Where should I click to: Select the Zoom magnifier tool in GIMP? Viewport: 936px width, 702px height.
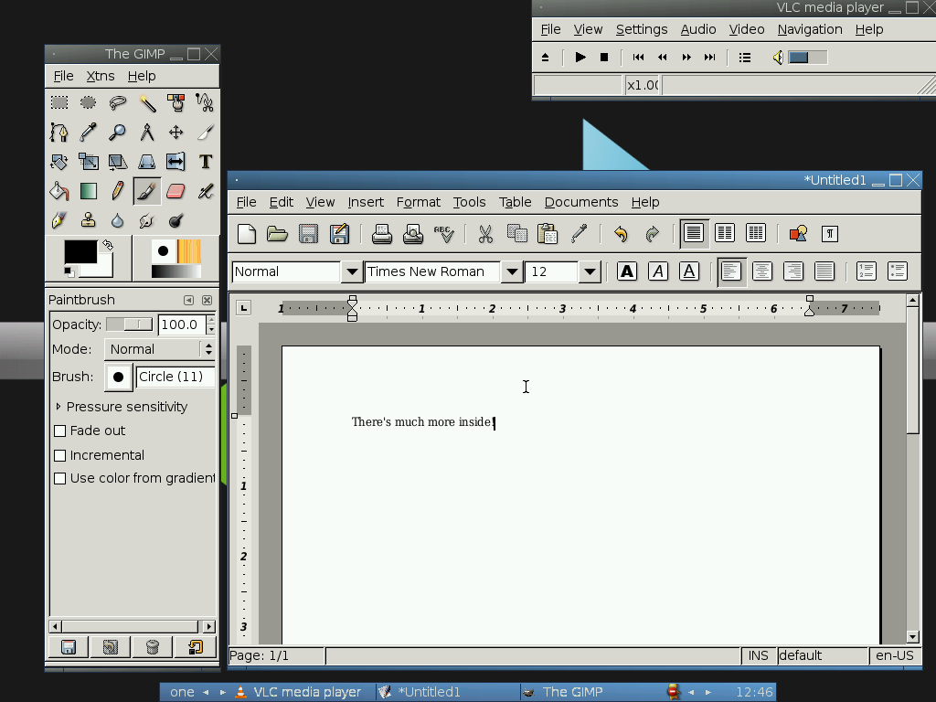click(118, 132)
